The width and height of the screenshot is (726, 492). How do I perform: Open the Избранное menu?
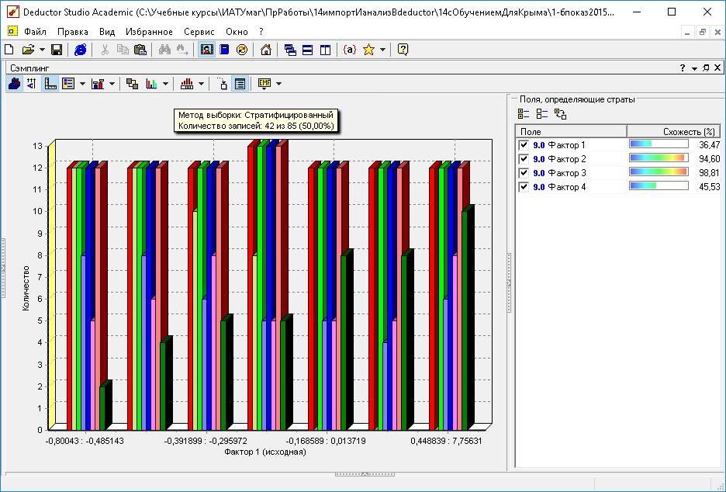[149, 32]
